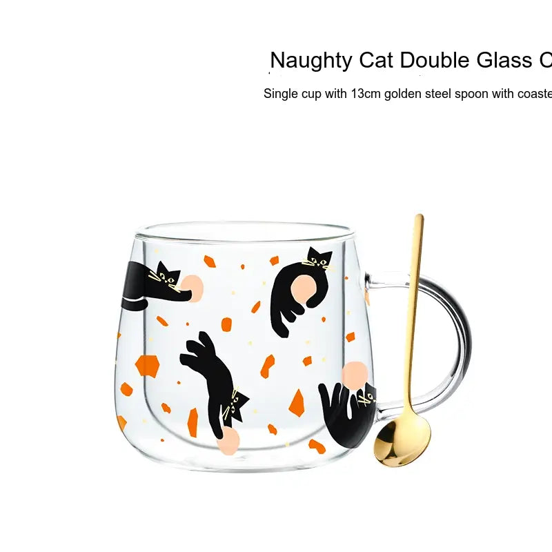Click the upside-down black cat near the spoon
The height and width of the screenshot is (552, 552).
347,415
